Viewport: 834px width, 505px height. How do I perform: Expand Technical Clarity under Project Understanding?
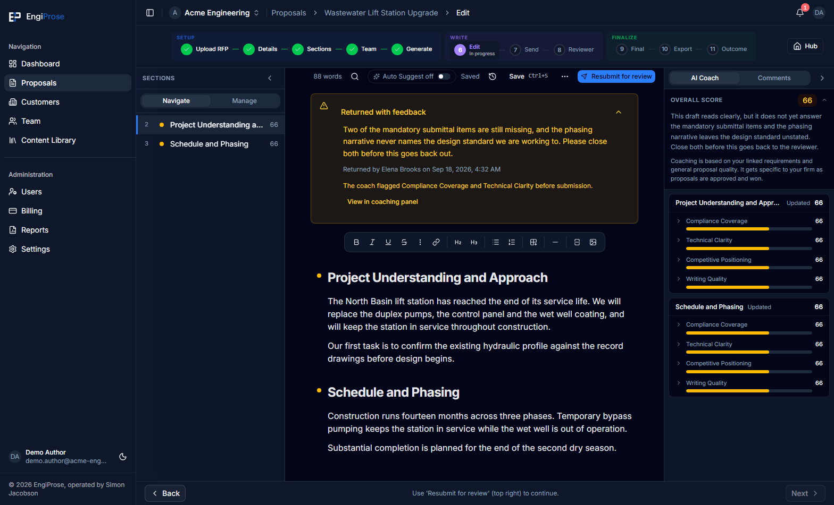pos(679,240)
